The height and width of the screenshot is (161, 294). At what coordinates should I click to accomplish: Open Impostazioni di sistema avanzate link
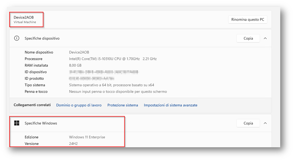pos(171,105)
